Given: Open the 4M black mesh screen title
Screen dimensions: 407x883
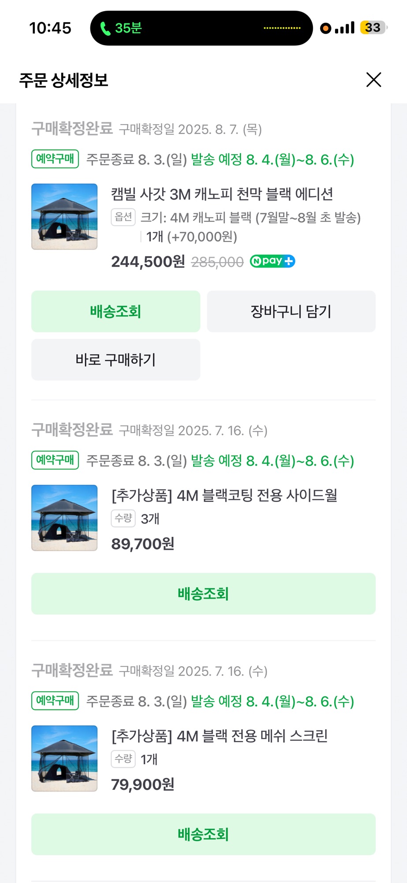Looking at the screenshot, I should click(x=220, y=736).
